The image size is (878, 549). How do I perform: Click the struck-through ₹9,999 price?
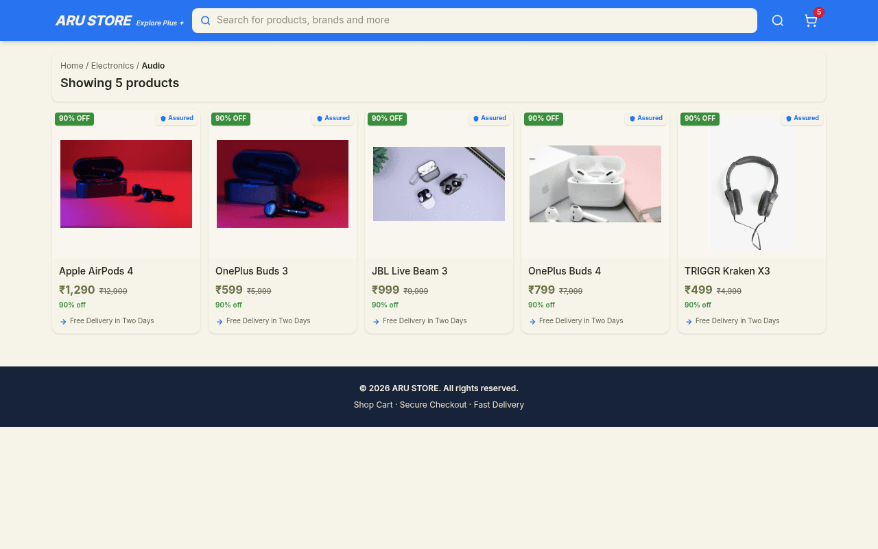pyautogui.click(x=416, y=291)
